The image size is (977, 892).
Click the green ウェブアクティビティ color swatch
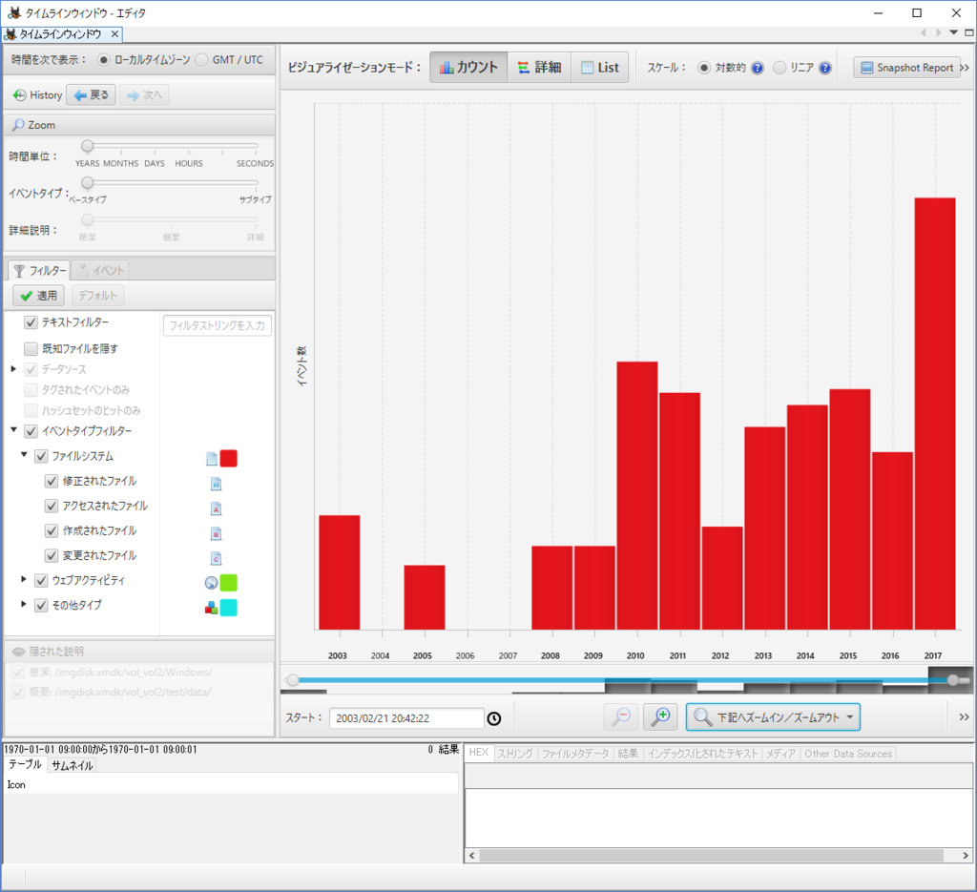click(229, 583)
